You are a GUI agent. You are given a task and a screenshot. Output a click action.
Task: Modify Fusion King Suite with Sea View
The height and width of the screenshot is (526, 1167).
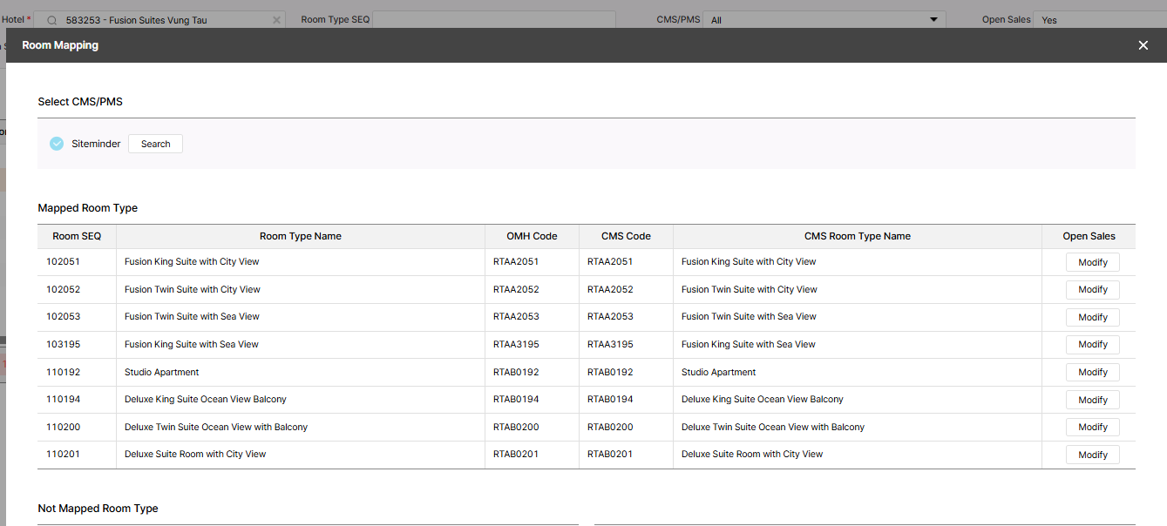click(1092, 345)
